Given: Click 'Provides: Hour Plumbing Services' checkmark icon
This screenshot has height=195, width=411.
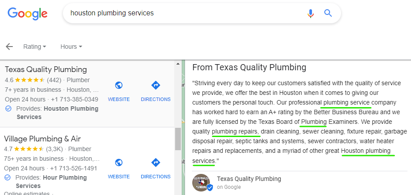Looking at the screenshot, I should point(7,177).
